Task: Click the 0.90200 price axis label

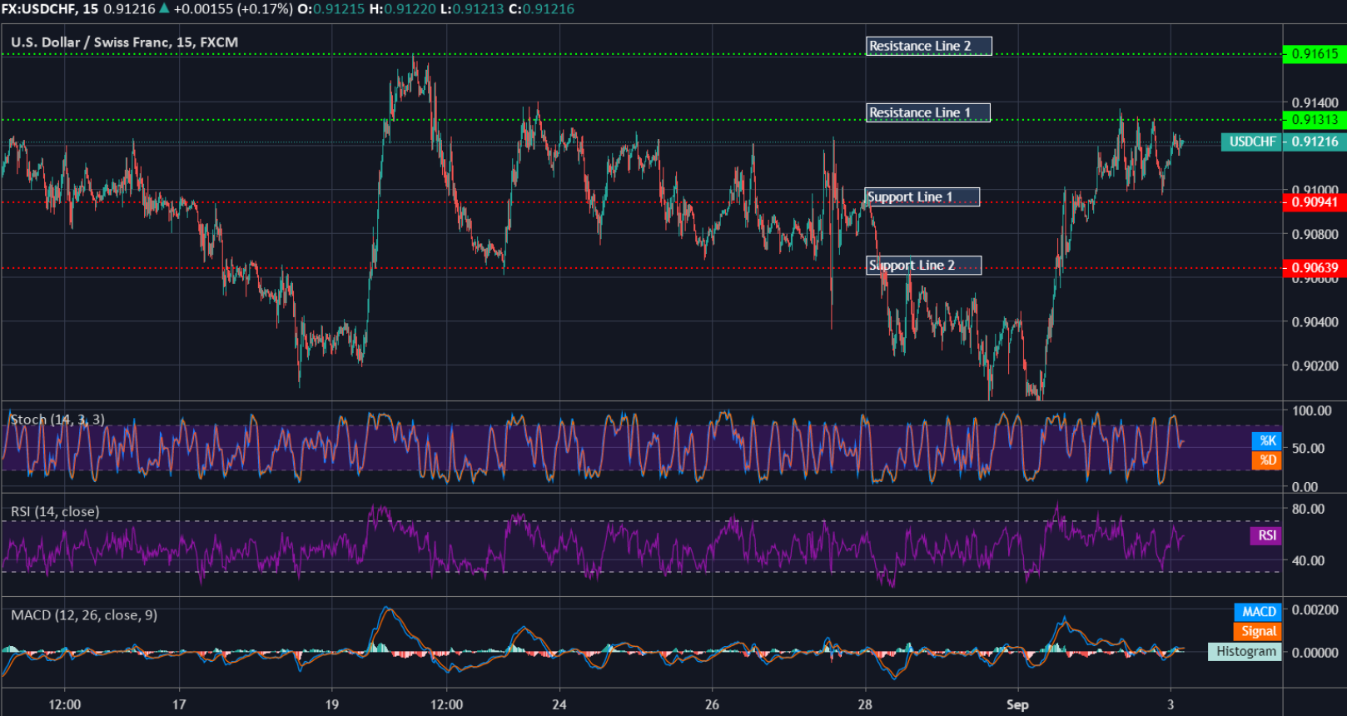Action: point(1315,366)
